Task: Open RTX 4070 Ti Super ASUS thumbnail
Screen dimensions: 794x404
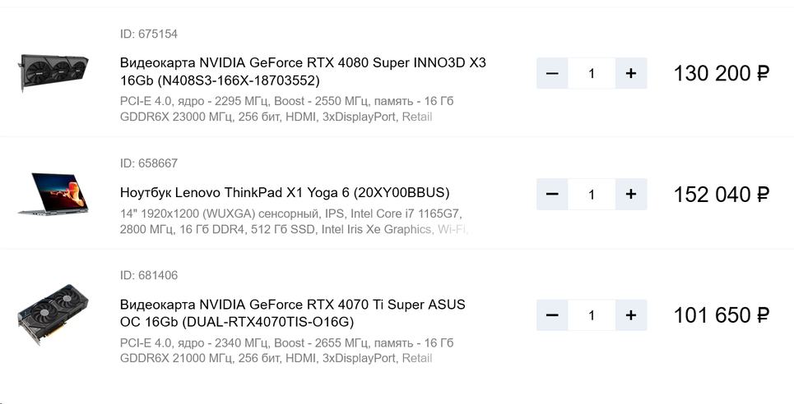Action: (x=53, y=314)
